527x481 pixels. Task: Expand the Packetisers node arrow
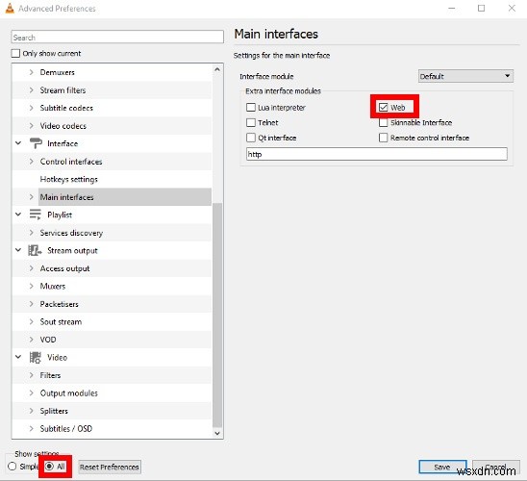32,304
